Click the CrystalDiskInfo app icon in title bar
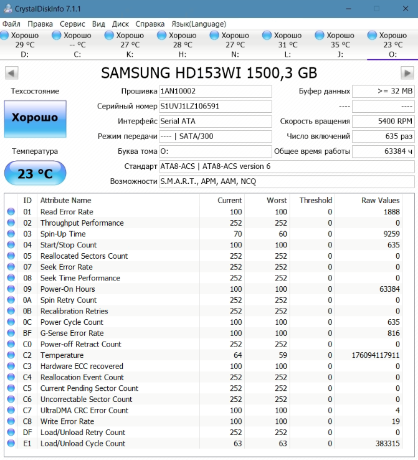Viewport: 418px width, 460px height. click(x=8, y=9)
